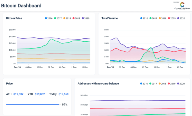Click the price progress bar
The image size is (192, 116).
tap(33, 104)
